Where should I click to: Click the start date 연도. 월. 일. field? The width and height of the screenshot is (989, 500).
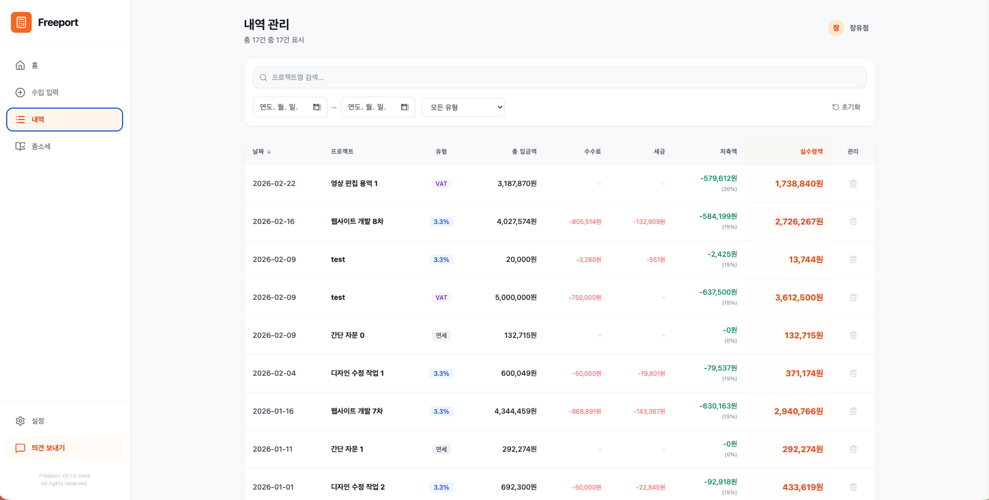[x=290, y=107]
